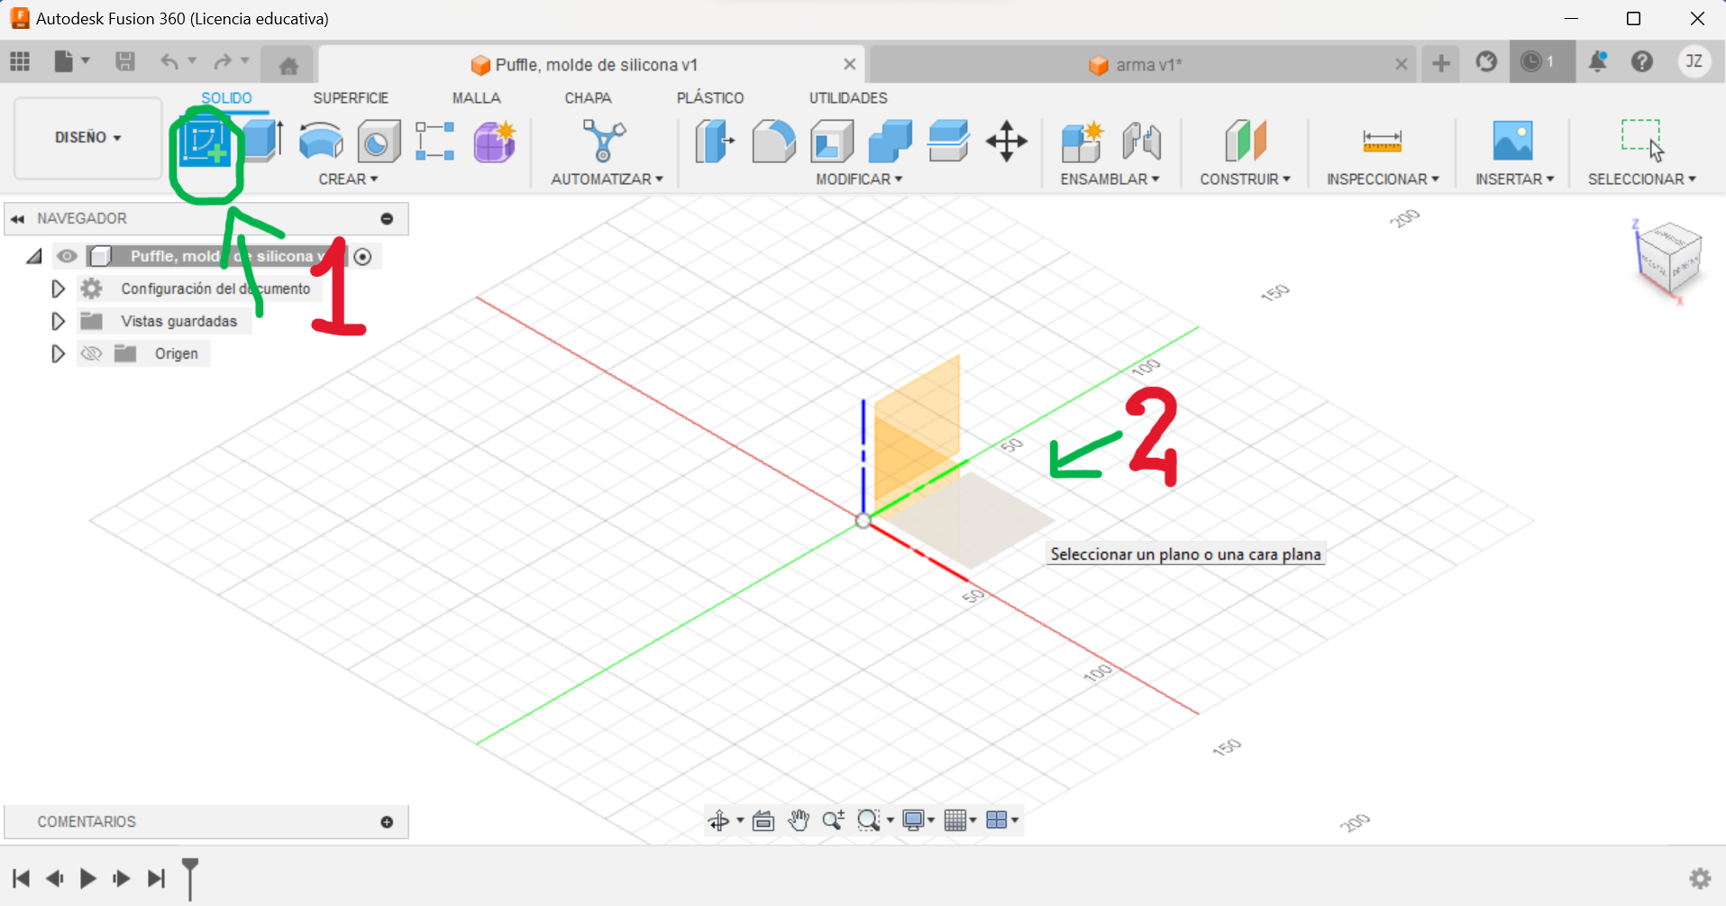The width and height of the screenshot is (1726, 906).
Task: Open the DISEÑO workspace dropdown
Action: click(87, 137)
